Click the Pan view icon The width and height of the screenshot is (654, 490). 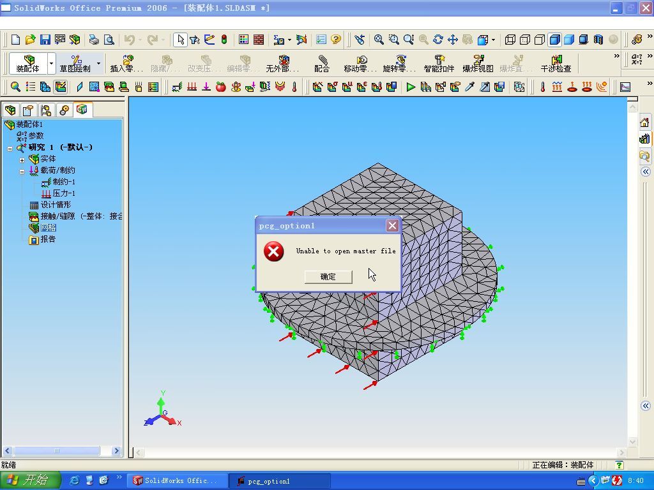click(452, 40)
